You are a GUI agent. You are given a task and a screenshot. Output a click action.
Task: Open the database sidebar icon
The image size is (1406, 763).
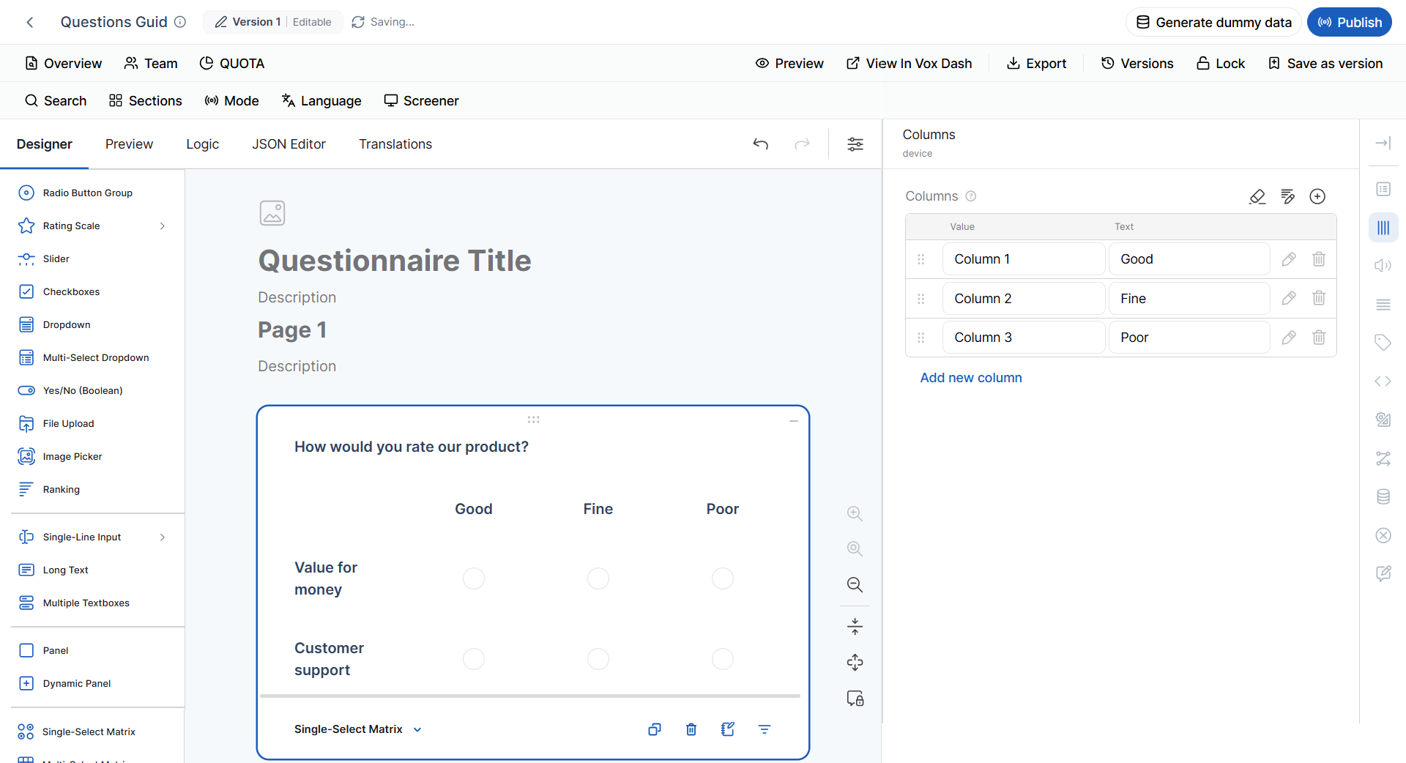click(1383, 496)
